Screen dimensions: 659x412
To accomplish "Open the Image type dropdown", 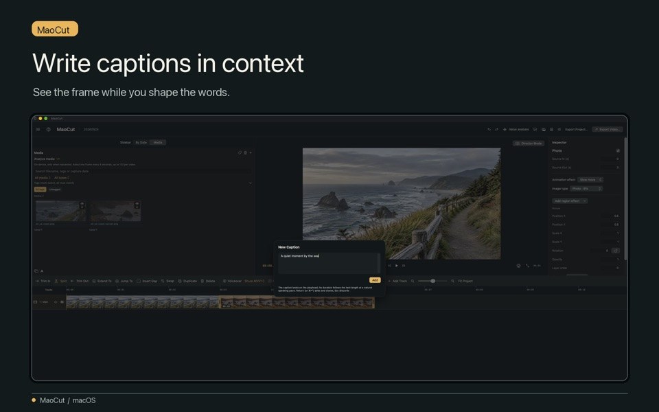I will 586,189.
